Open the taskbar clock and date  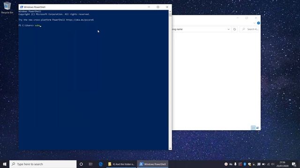click(x=282, y=164)
